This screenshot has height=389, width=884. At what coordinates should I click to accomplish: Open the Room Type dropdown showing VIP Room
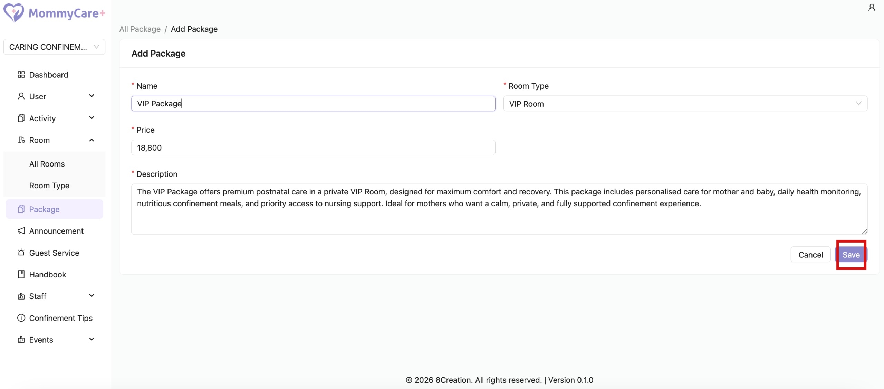(685, 104)
